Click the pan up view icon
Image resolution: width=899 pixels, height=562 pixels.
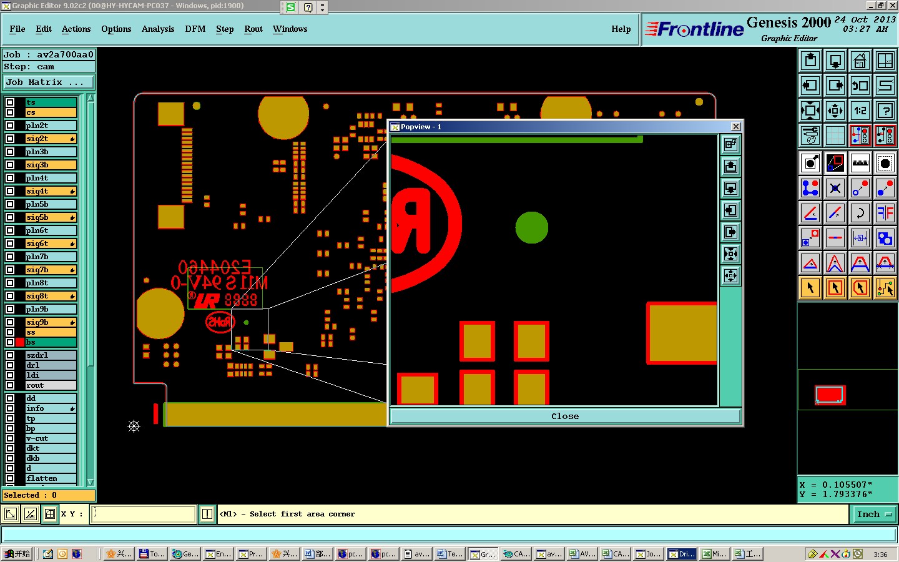click(x=810, y=61)
